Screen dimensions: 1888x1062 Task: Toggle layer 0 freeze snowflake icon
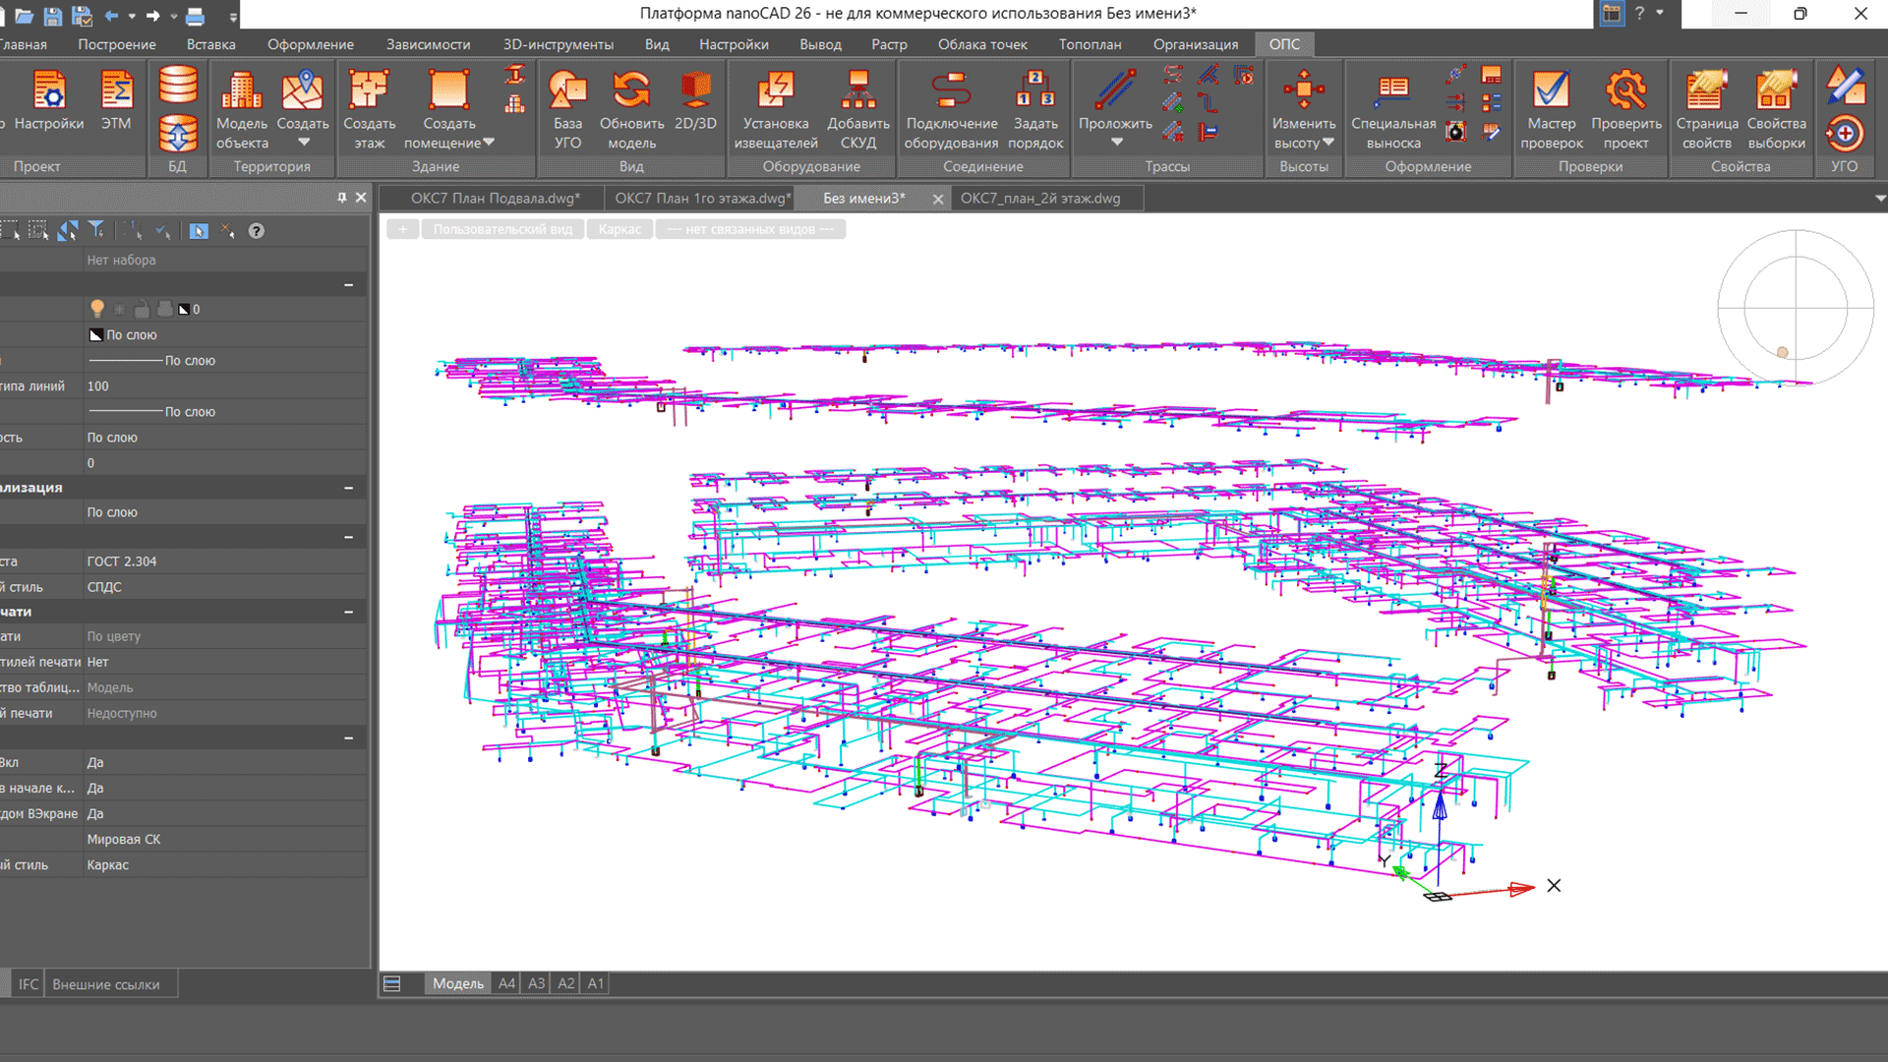pyautogui.click(x=120, y=309)
